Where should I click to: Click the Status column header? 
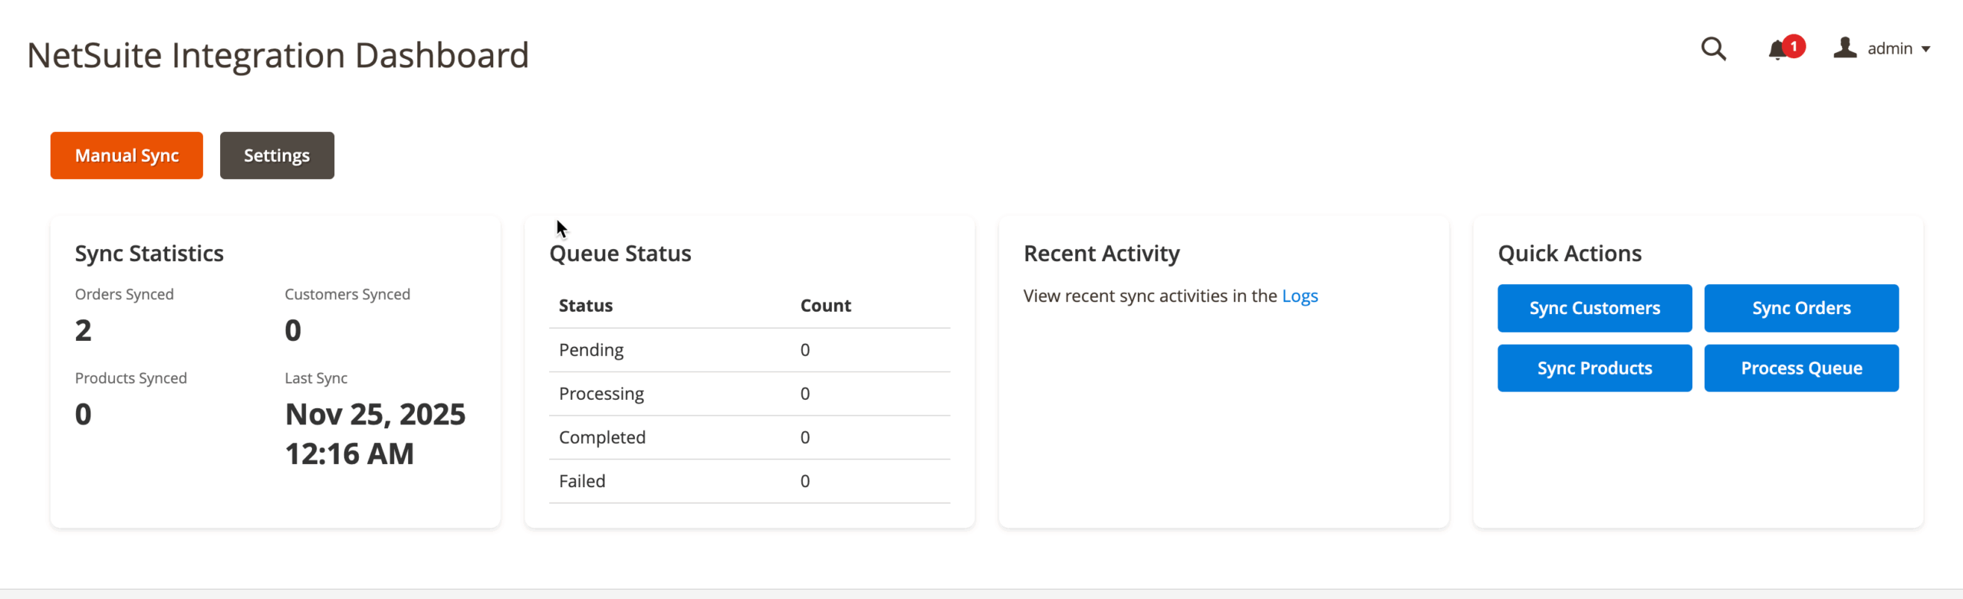[x=585, y=306]
